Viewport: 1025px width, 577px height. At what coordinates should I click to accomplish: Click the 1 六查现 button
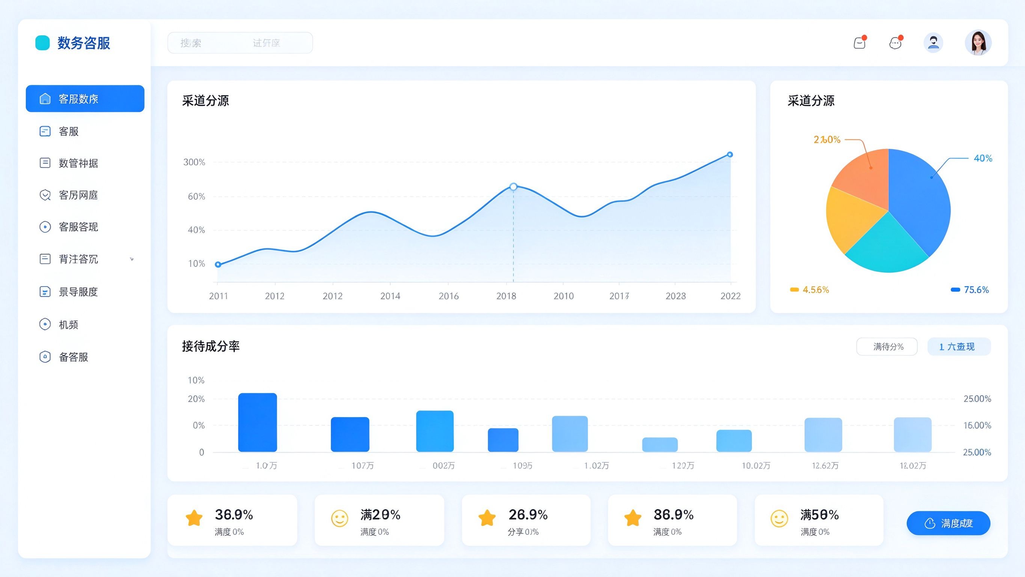pos(959,346)
